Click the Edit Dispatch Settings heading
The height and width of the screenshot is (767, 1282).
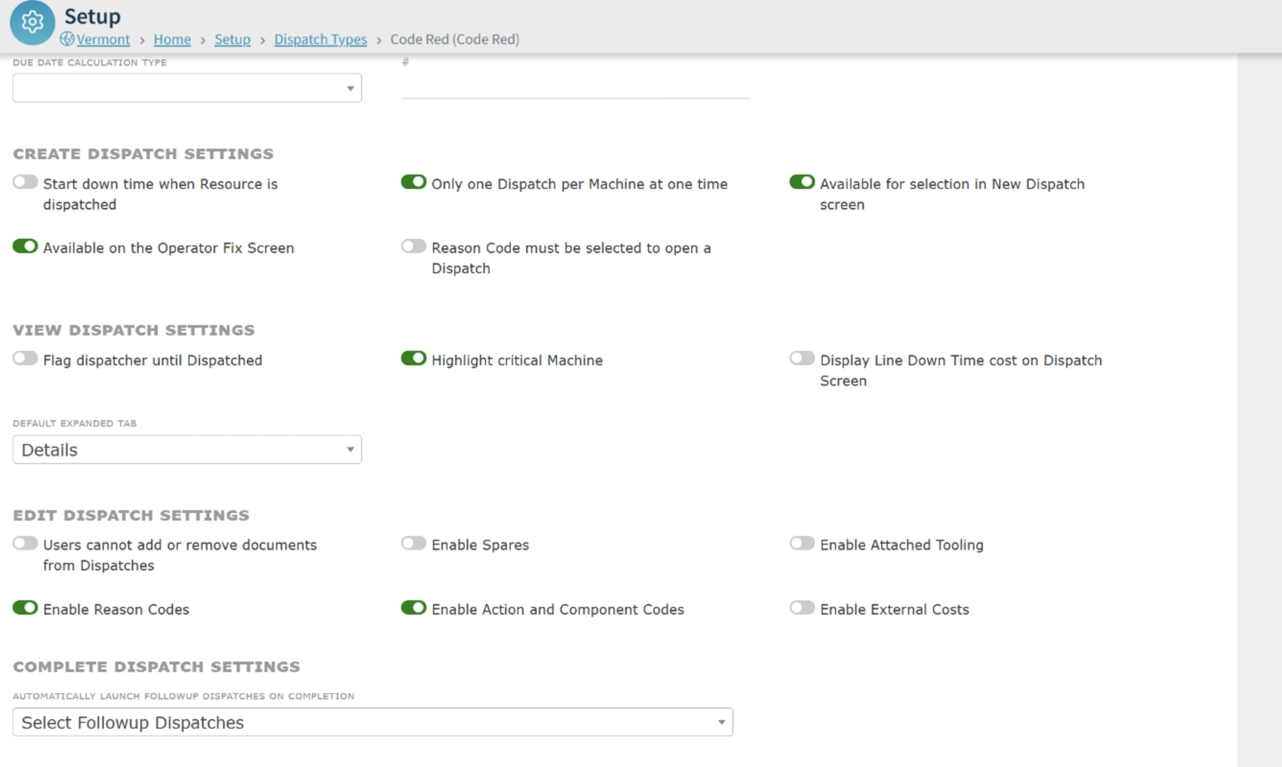click(131, 515)
